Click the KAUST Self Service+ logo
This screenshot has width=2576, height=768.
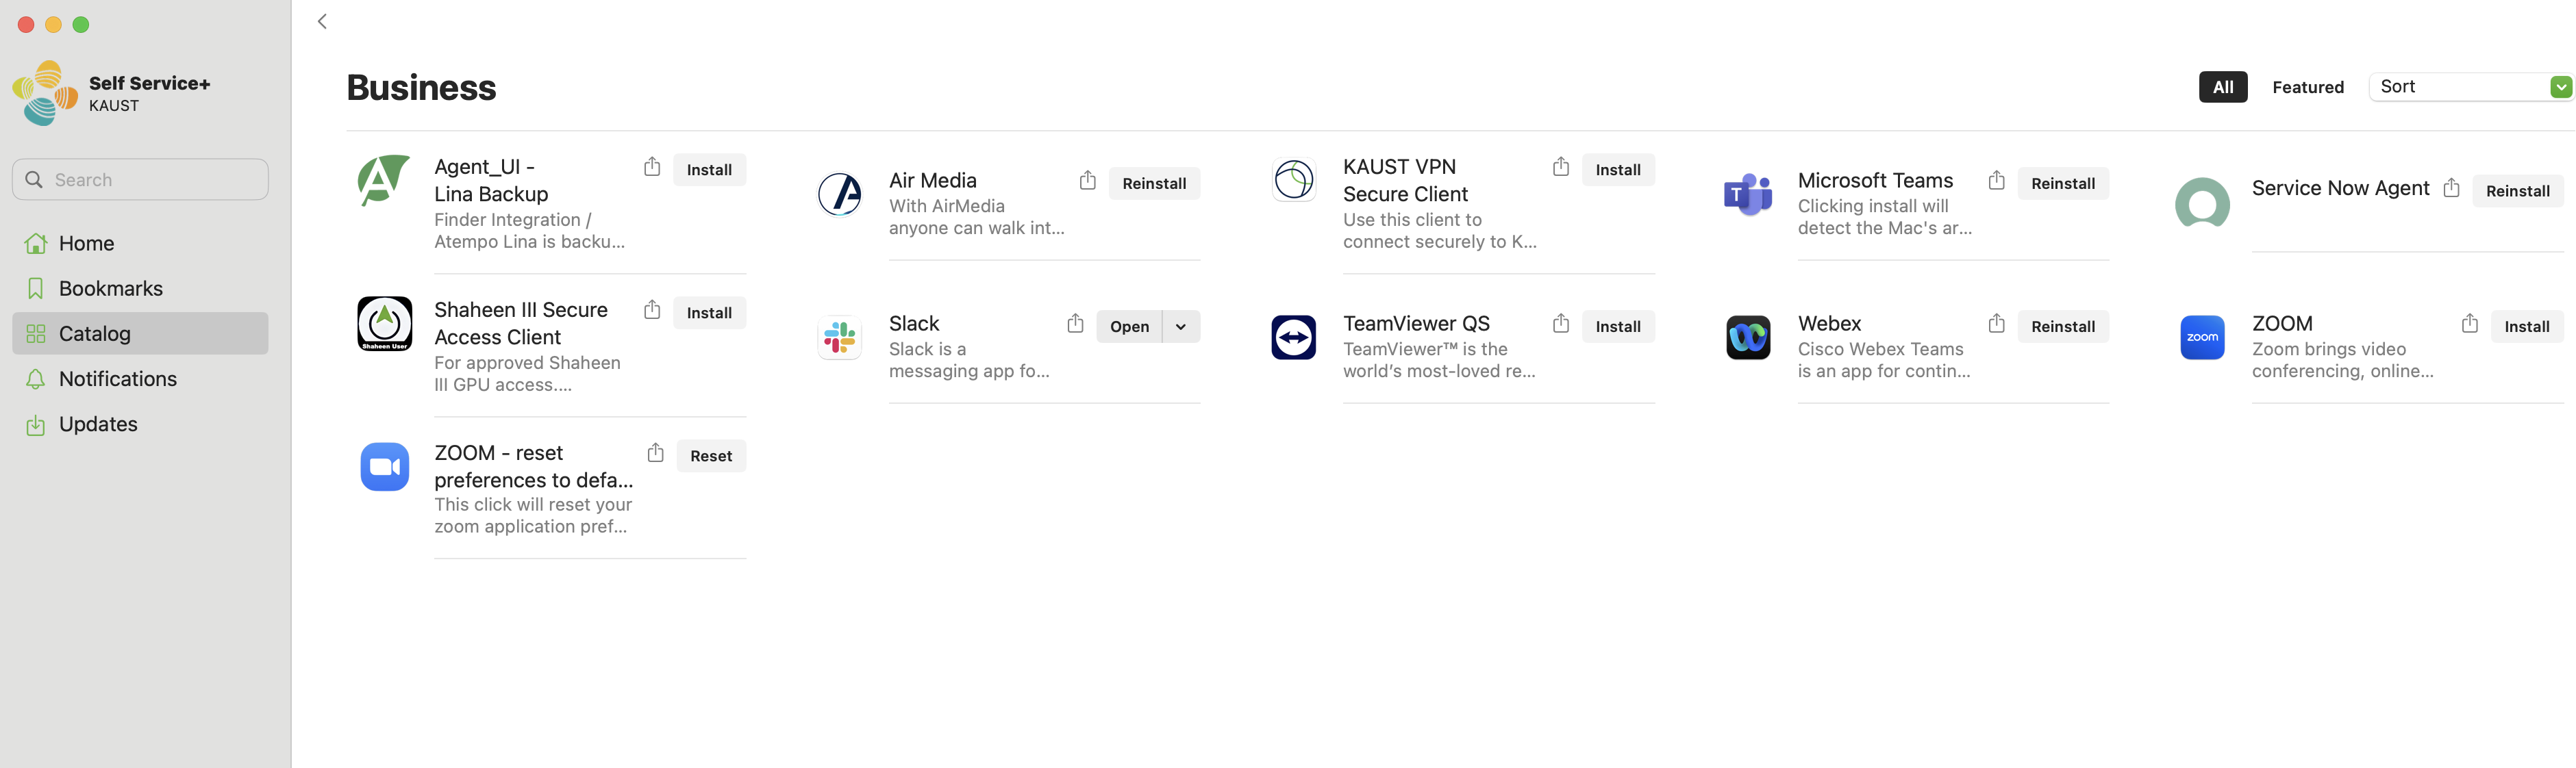click(45, 93)
